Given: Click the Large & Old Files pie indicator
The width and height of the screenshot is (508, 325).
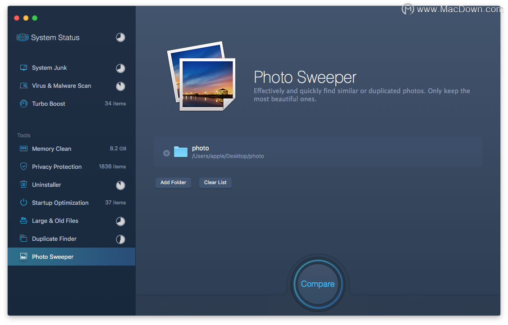Looking at the screenshot, I should click(120, 221).
